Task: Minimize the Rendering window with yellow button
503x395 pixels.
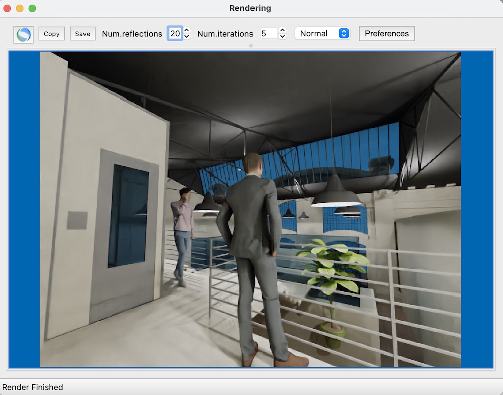Action: pyautogui.click(x=20, y=8)
